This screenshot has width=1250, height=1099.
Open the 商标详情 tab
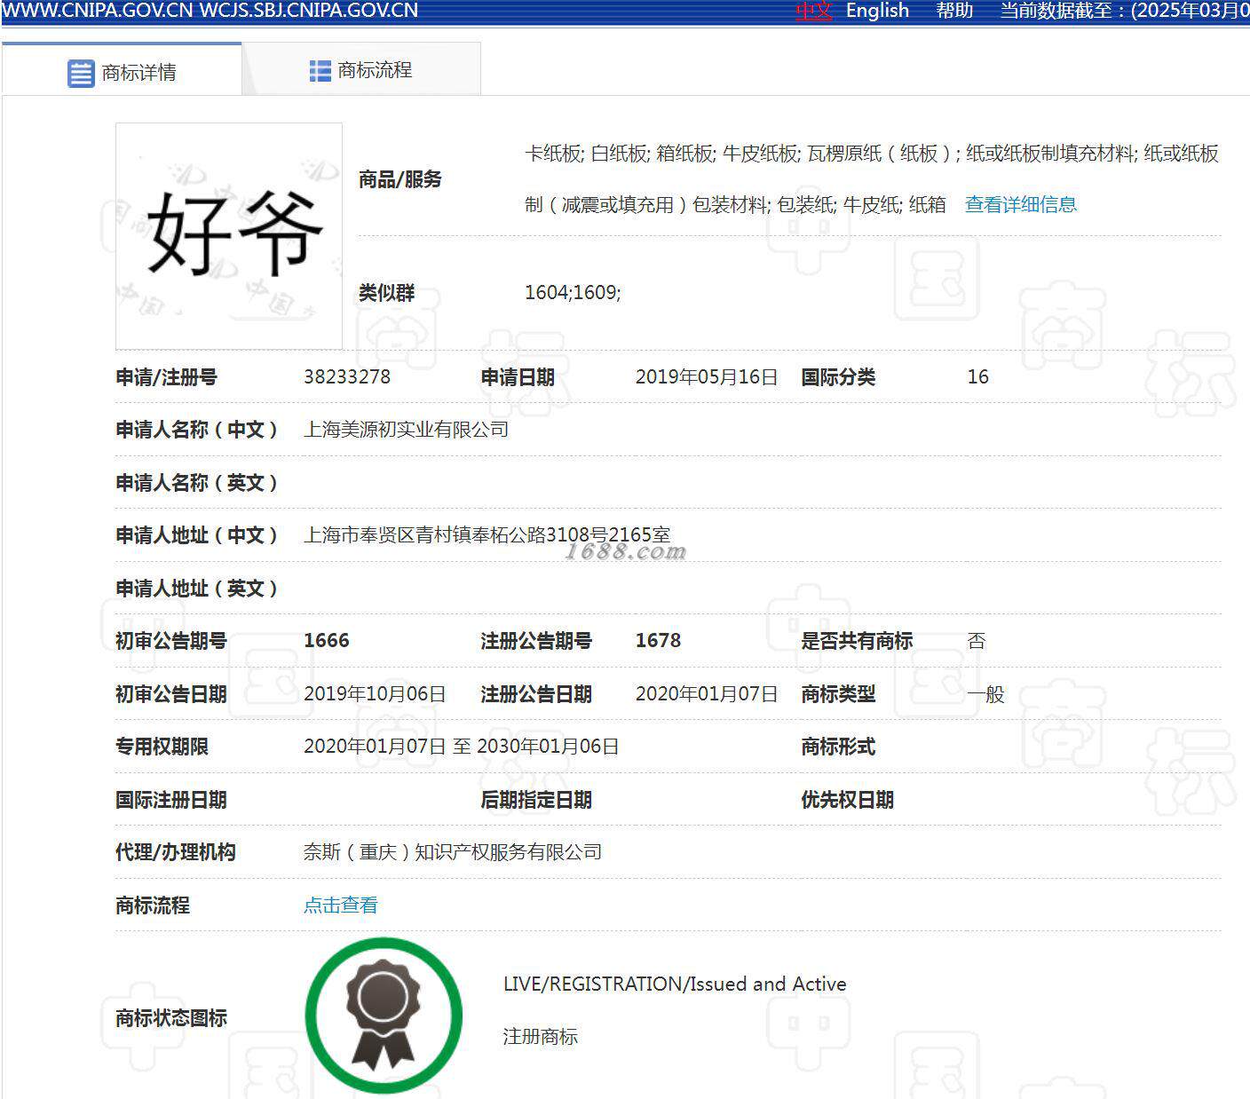tap(122, 69)
